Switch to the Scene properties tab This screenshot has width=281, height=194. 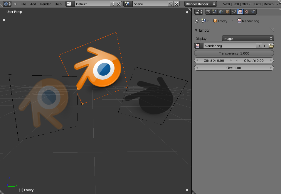[214, 12]
